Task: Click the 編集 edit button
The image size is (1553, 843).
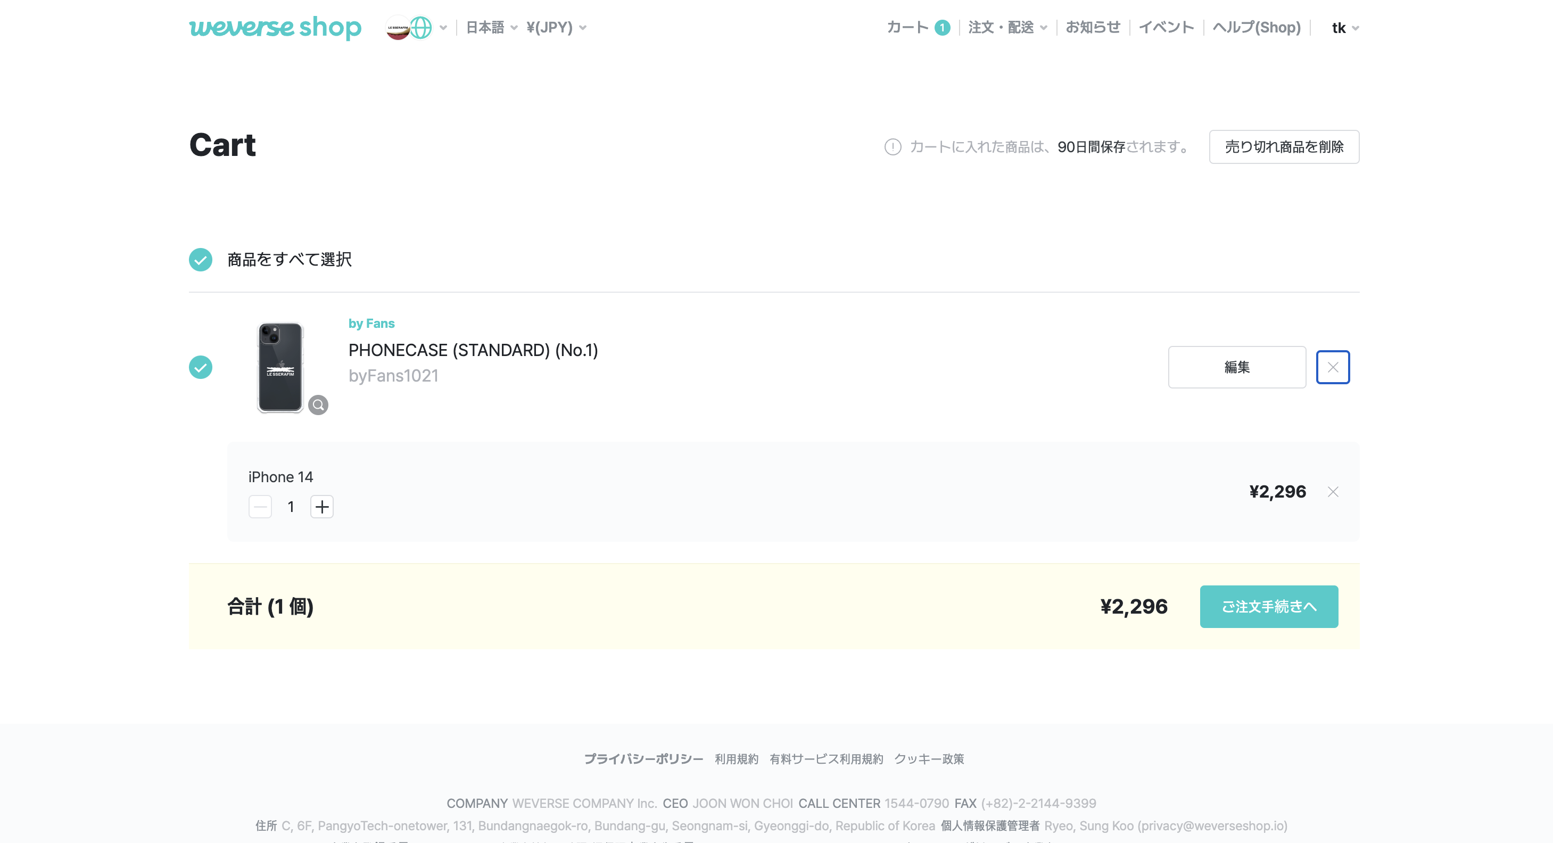Action: (1236, 367)
